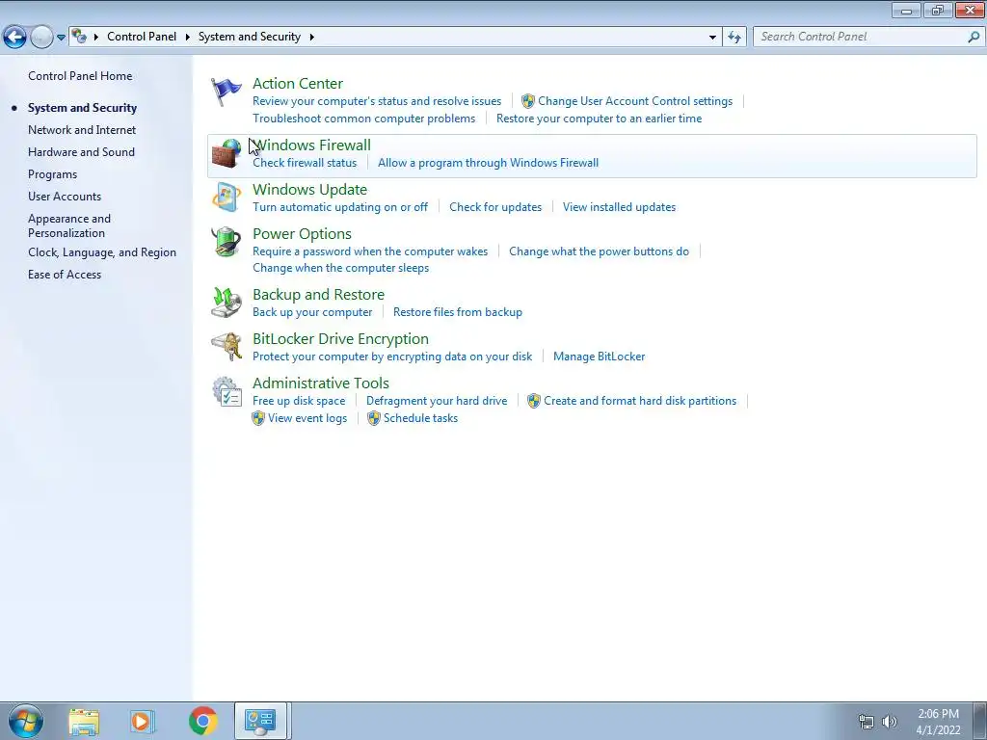Click Change when the computer sleeps
The height and width of the screenshot is (740, 987).
pos(340,268)
